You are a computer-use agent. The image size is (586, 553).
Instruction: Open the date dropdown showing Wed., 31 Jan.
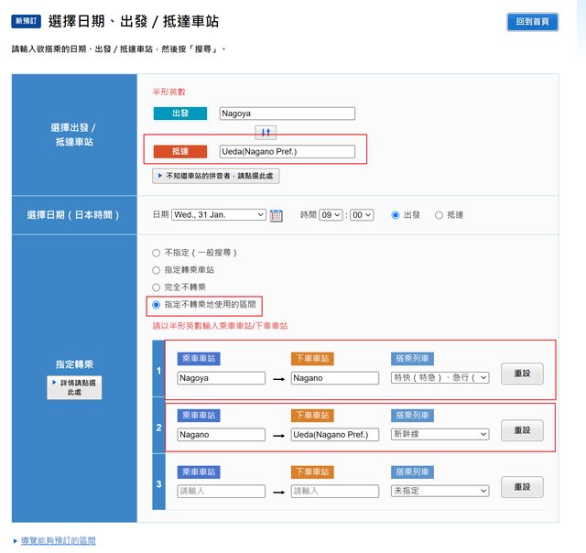(218, 215)
